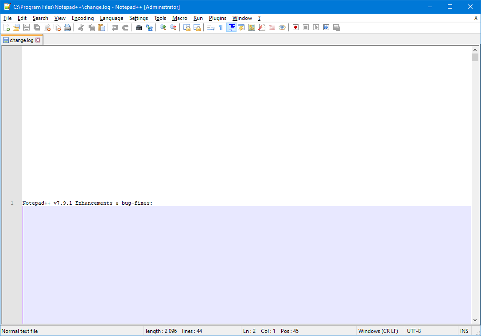Start macro recording with red dot
Viewport: 481px width, 336px height.
pos(296,27)
